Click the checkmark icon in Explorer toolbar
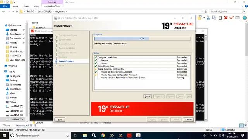Image resolution: width=248 pixels, height=139 pixels. 232,18
